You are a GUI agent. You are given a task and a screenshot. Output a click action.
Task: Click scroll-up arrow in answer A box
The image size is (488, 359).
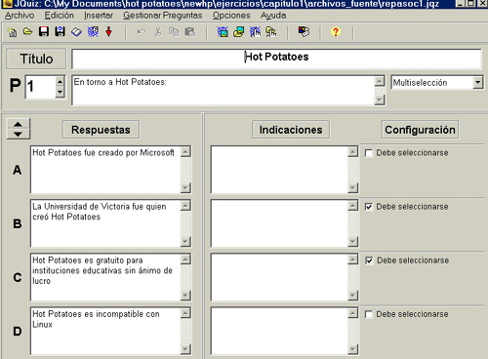tap(185, 151)
